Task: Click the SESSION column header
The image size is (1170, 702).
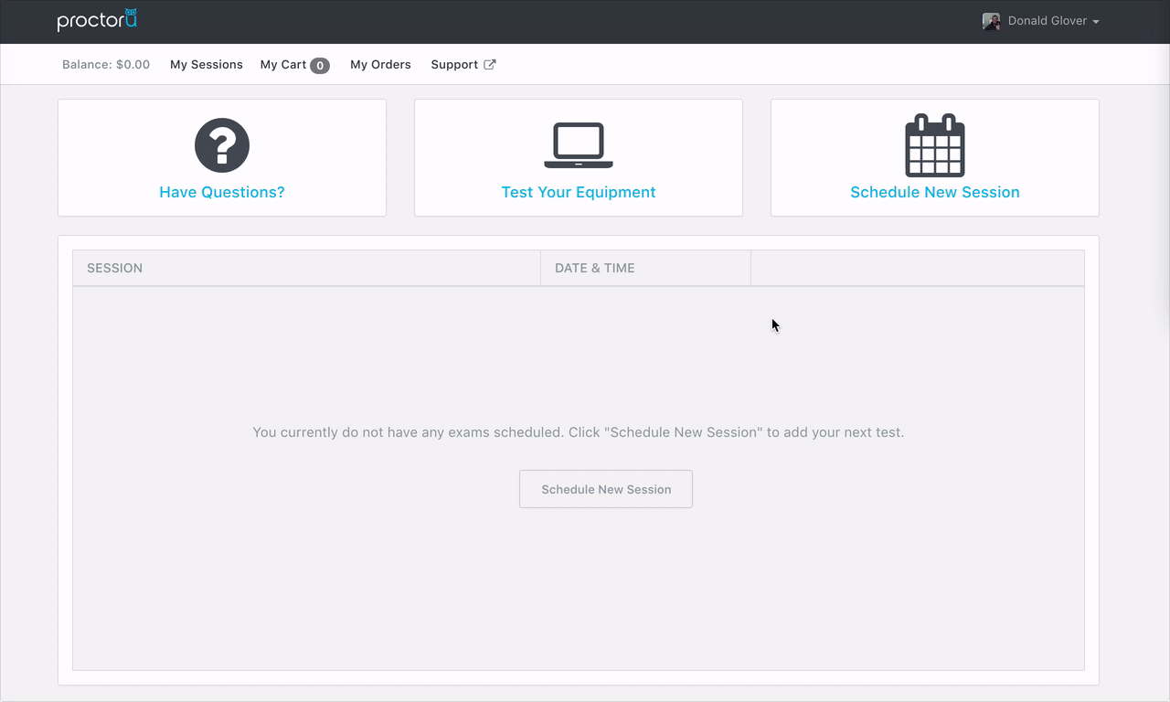Action: pos(307,268)
